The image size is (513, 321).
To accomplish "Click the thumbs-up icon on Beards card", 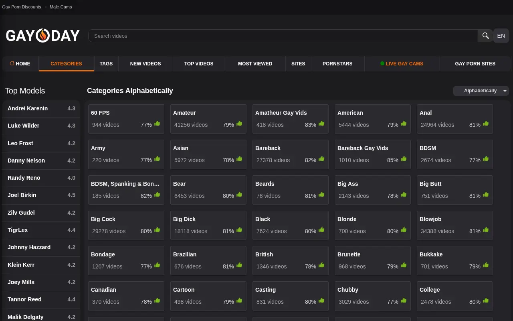I will (321, 195).
